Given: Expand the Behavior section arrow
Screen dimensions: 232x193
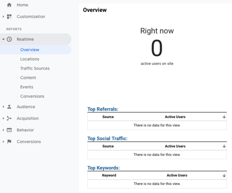Looking at the screenshot, I should pyautogui.click(x=3, y=130).
